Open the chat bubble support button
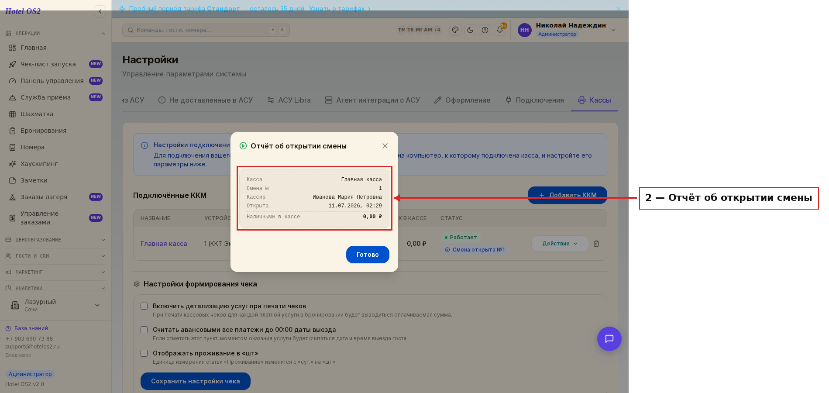 tap(609, 339)
